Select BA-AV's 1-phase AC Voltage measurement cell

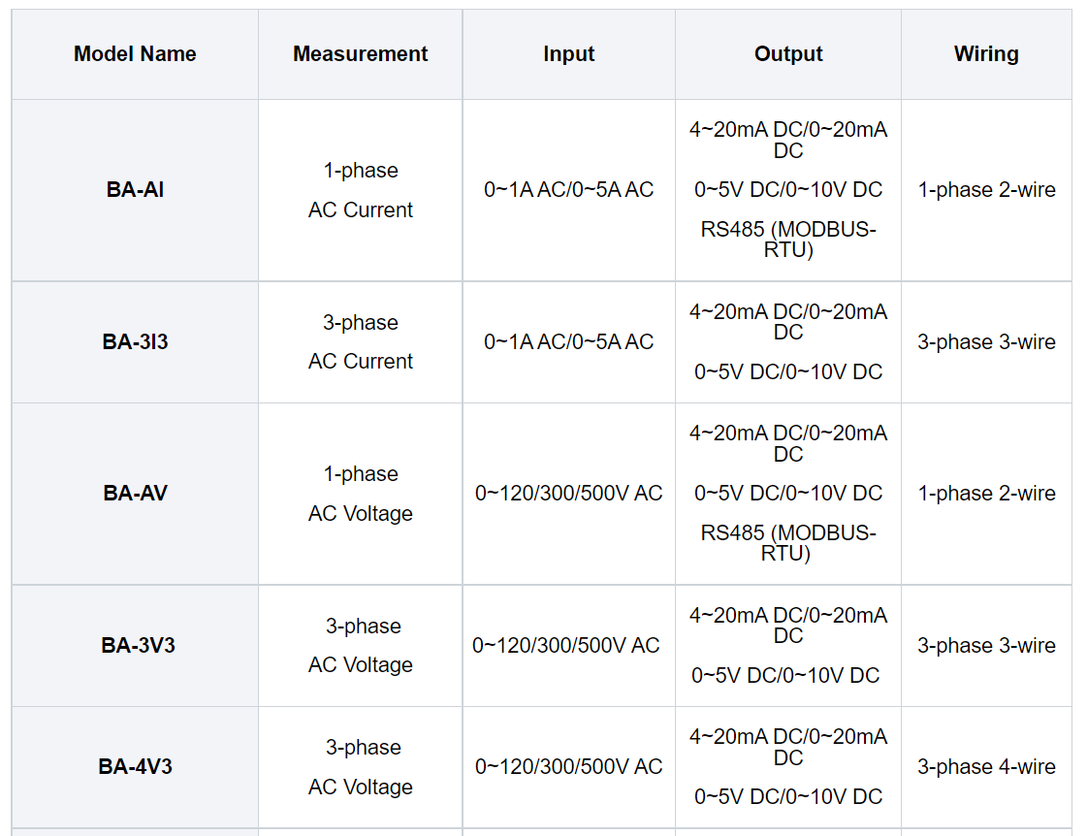click(x=360, y=494)
